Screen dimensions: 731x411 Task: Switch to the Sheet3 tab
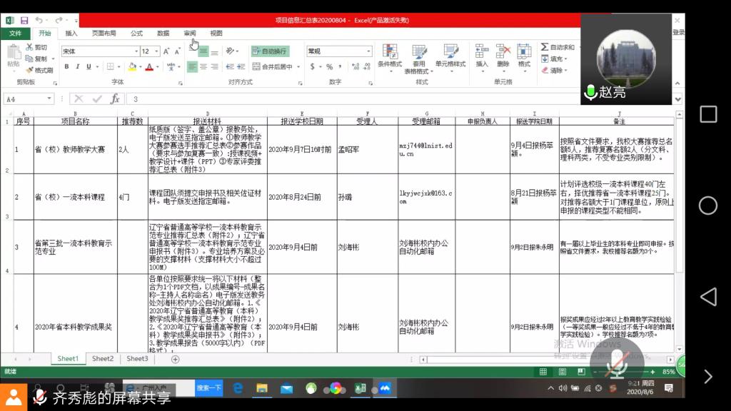tap(137, 358)
